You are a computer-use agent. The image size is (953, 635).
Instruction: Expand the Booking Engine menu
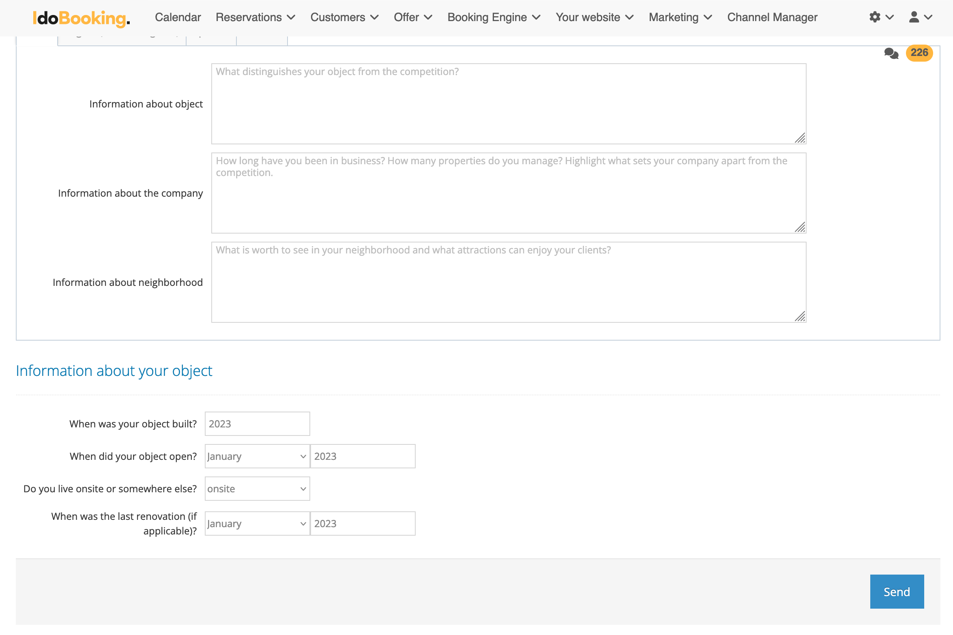[x=494, y=17]
